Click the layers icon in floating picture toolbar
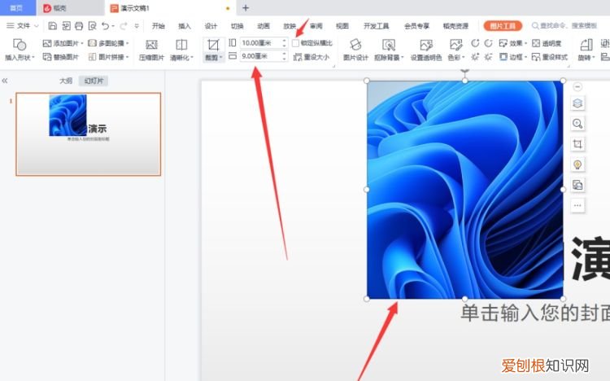 (x=577, y=103)
